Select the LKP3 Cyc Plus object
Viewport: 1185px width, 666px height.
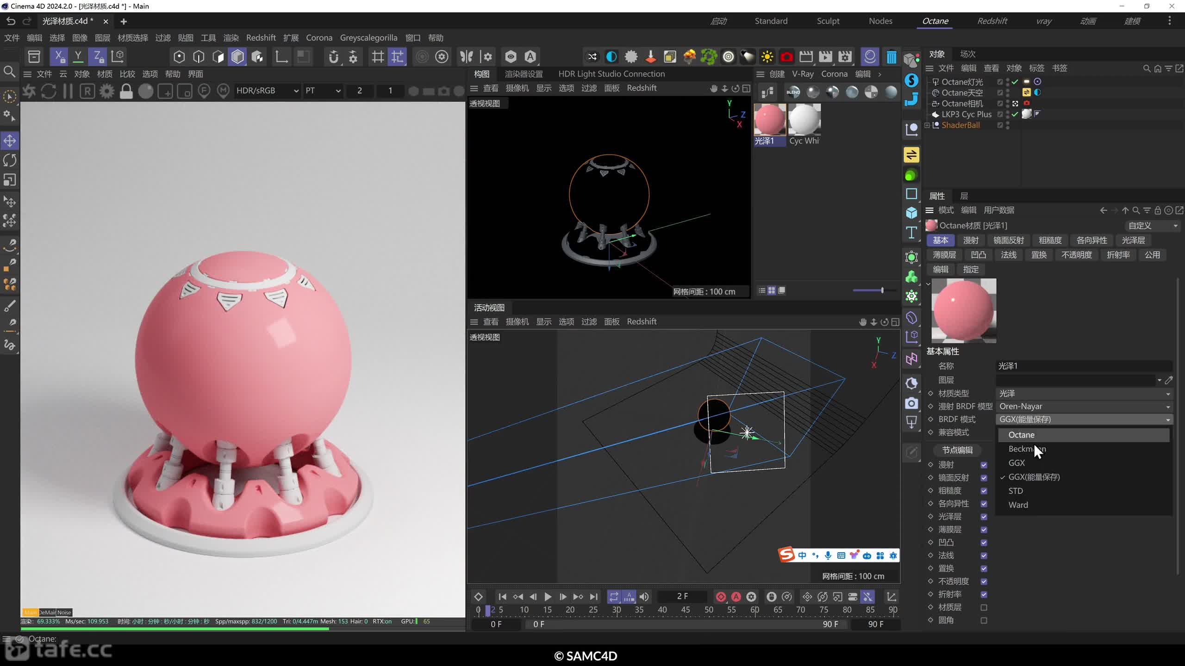click(967, 114)
